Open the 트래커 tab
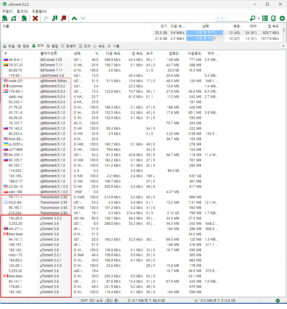The width and height of the screenshot is (287, 309). click(x=68, y=46)
